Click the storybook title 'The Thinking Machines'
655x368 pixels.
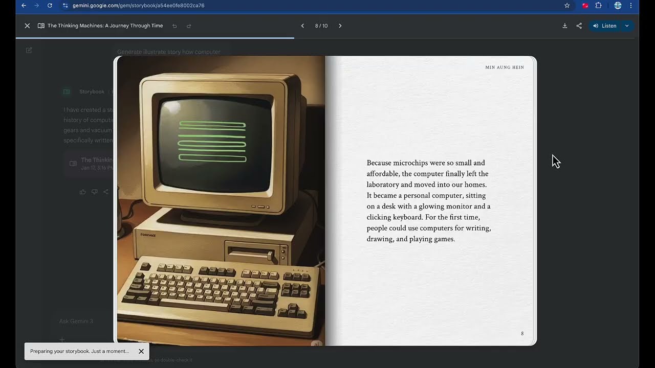tap(105, 26)
